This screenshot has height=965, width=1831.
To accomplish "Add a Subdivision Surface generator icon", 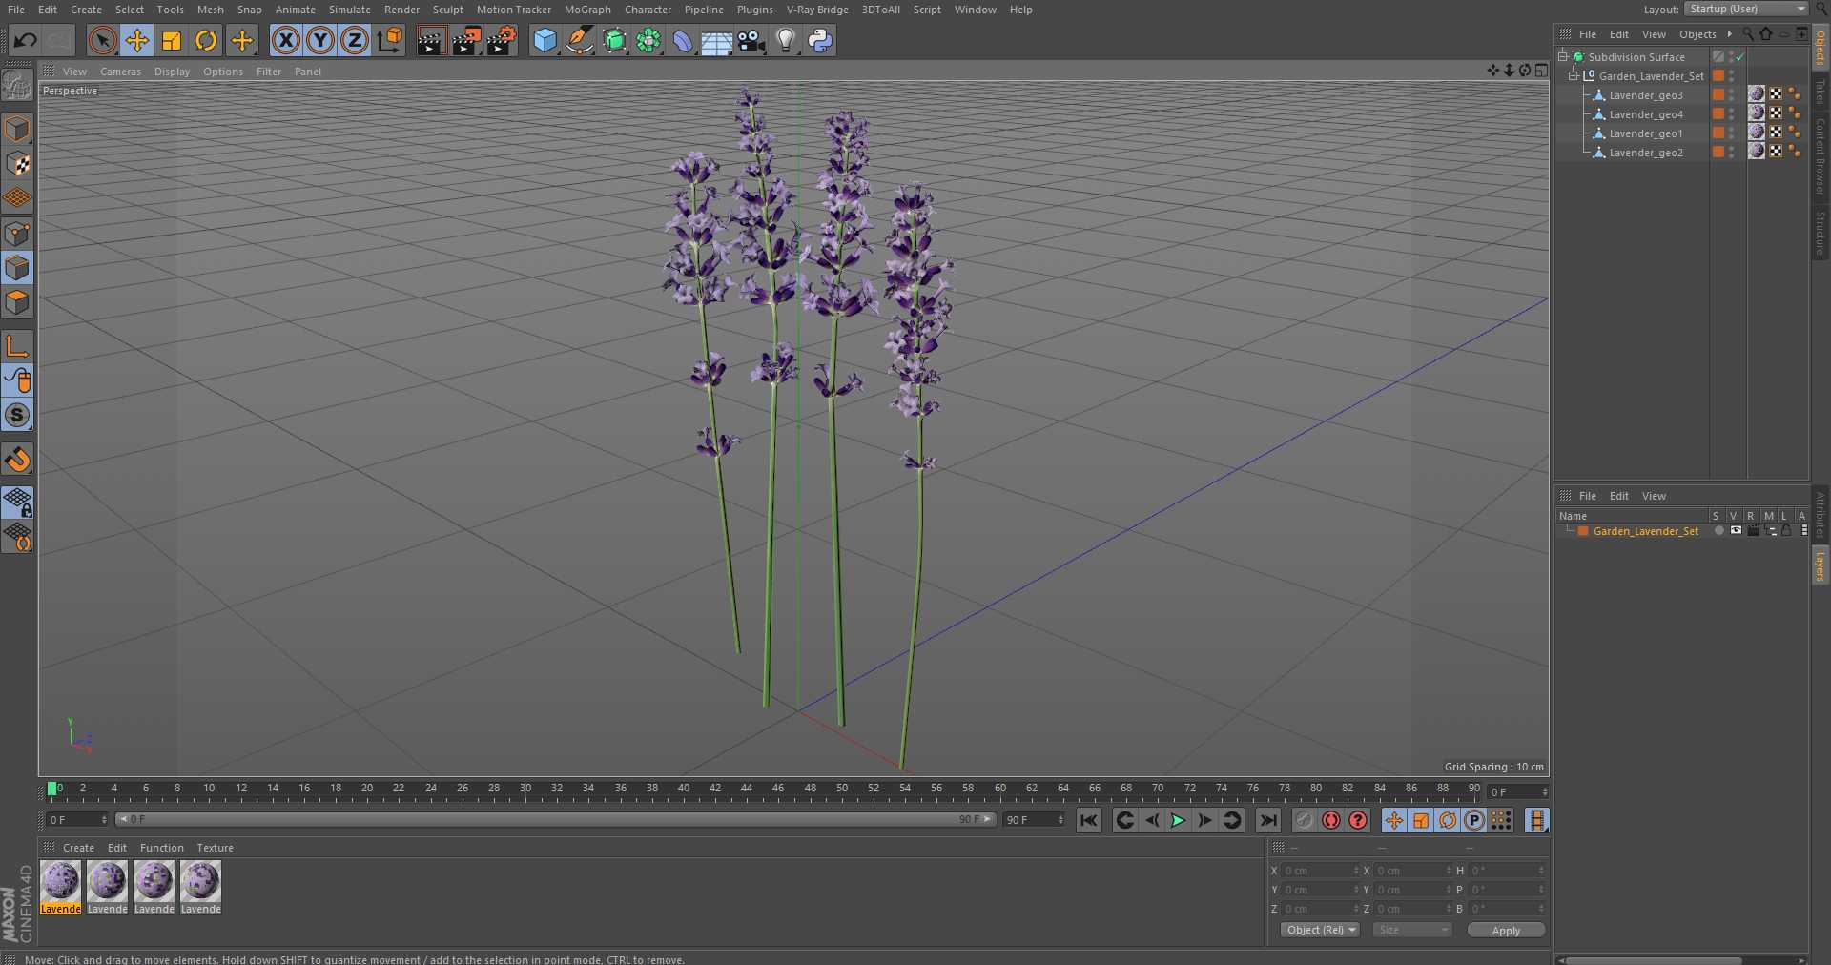I will [x=614, y=40].
